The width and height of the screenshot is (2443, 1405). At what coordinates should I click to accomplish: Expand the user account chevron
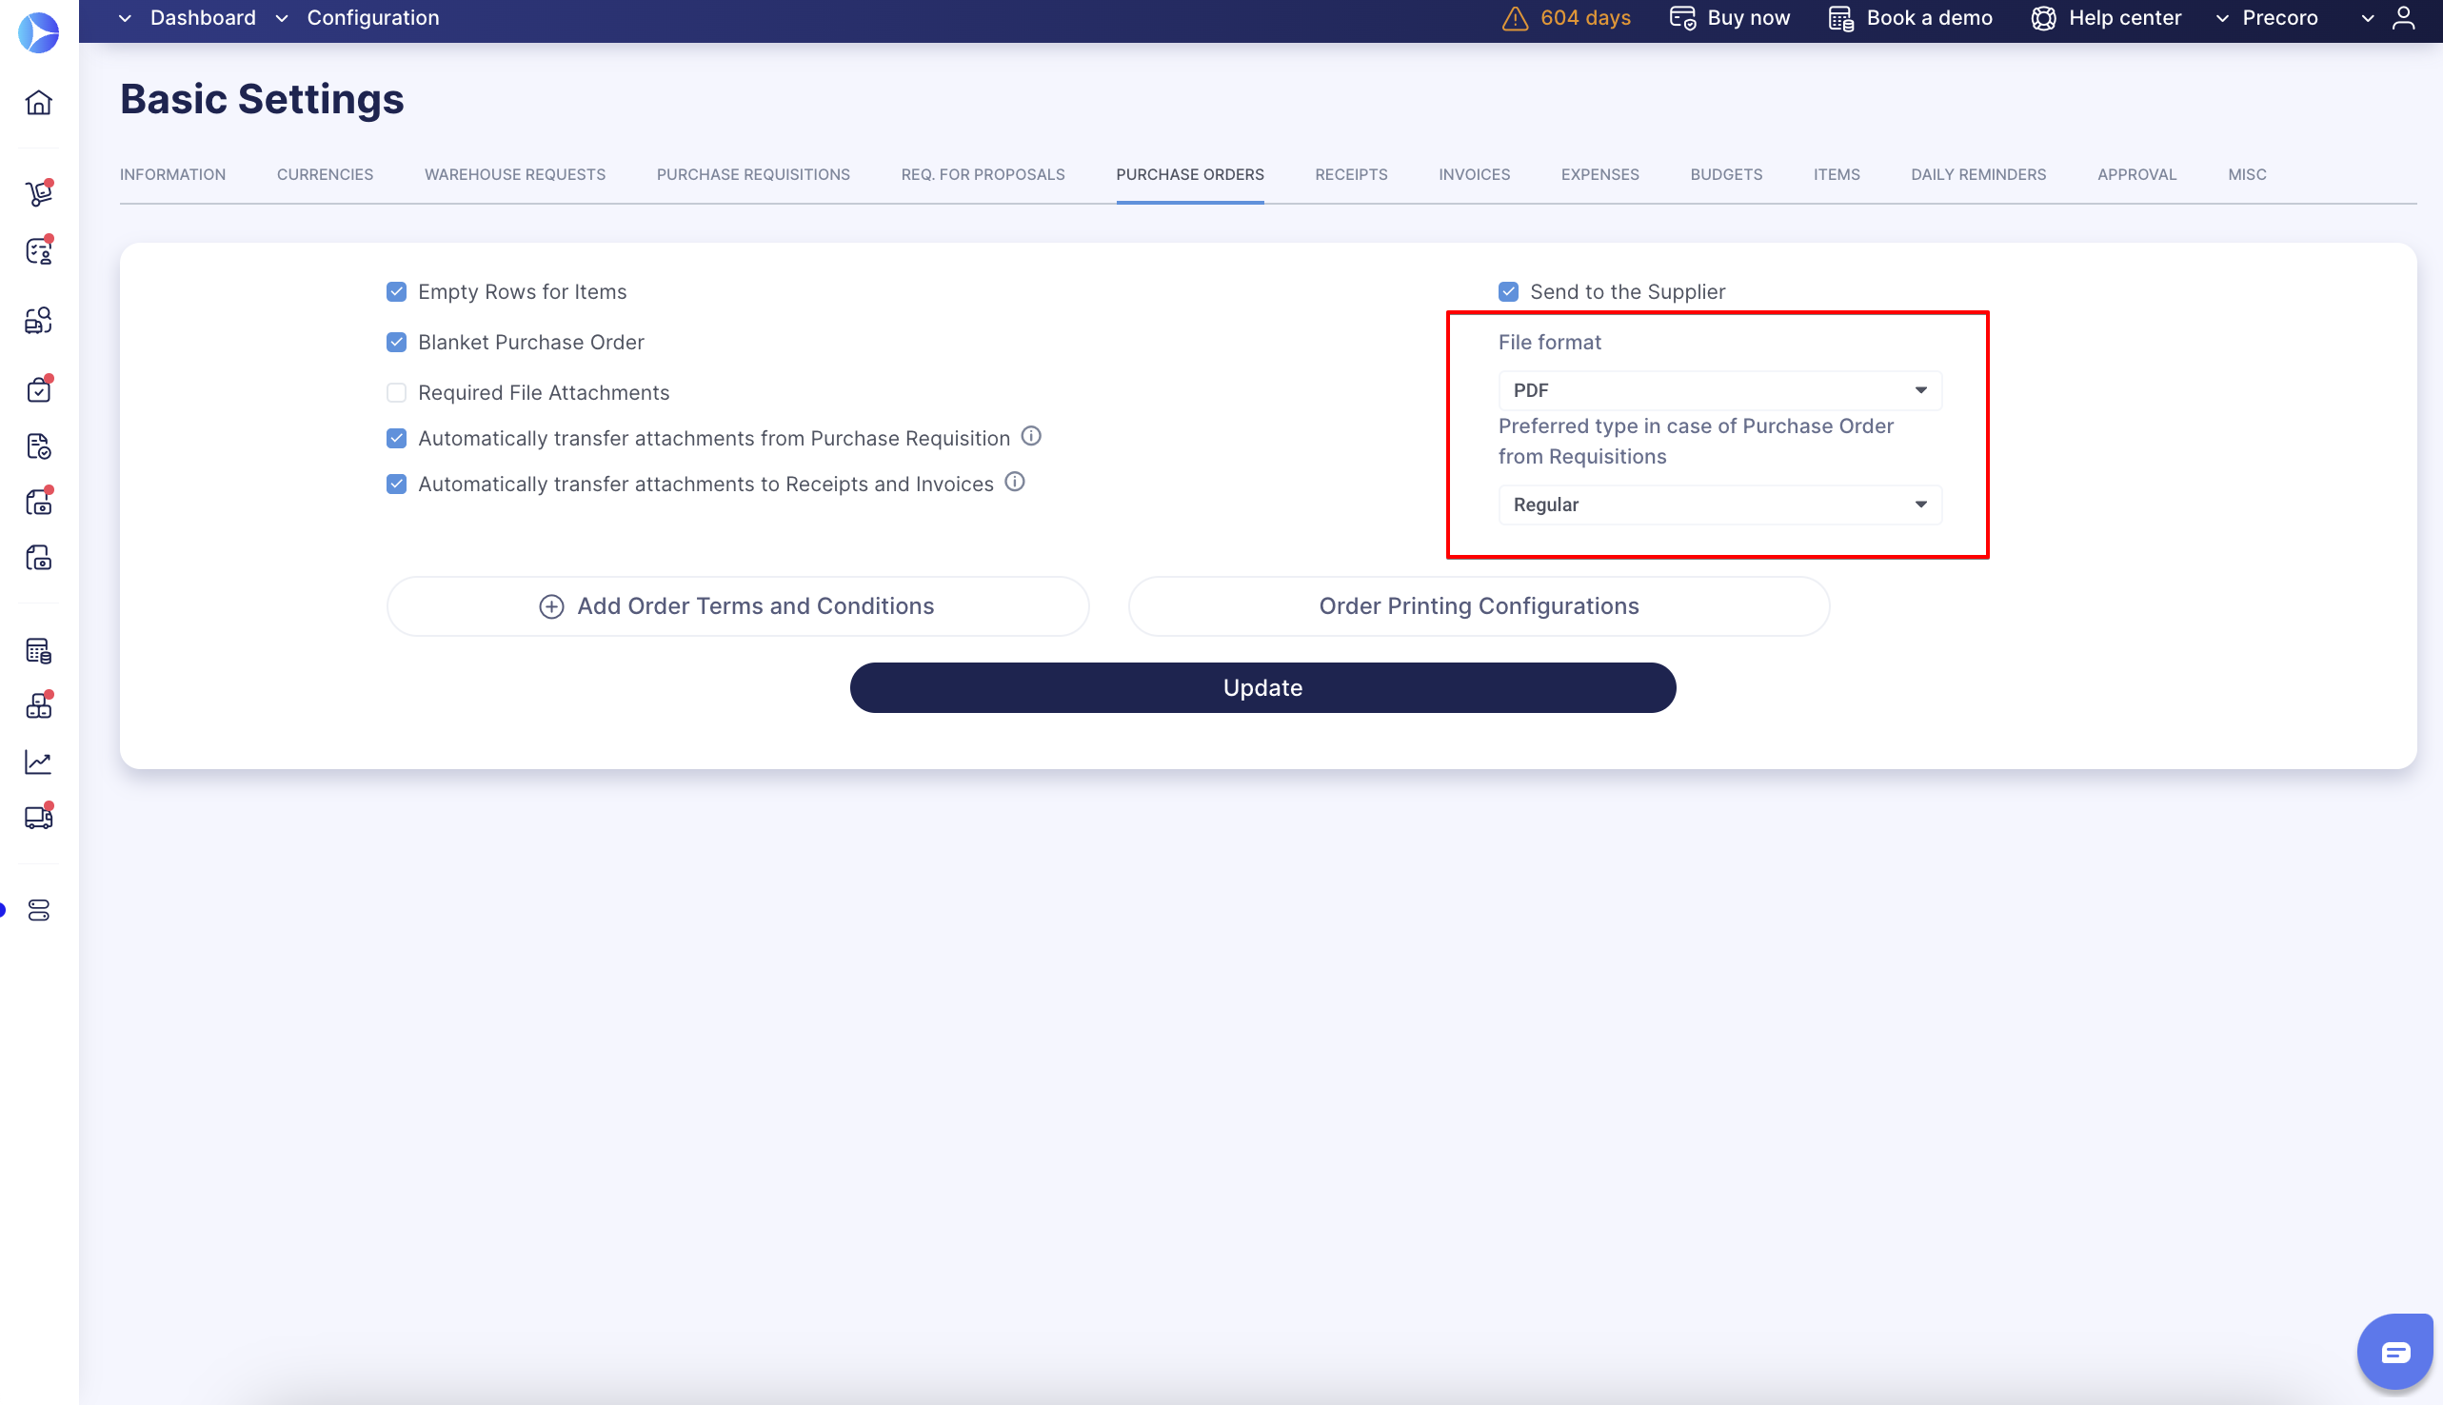[x=2368, y=18]
